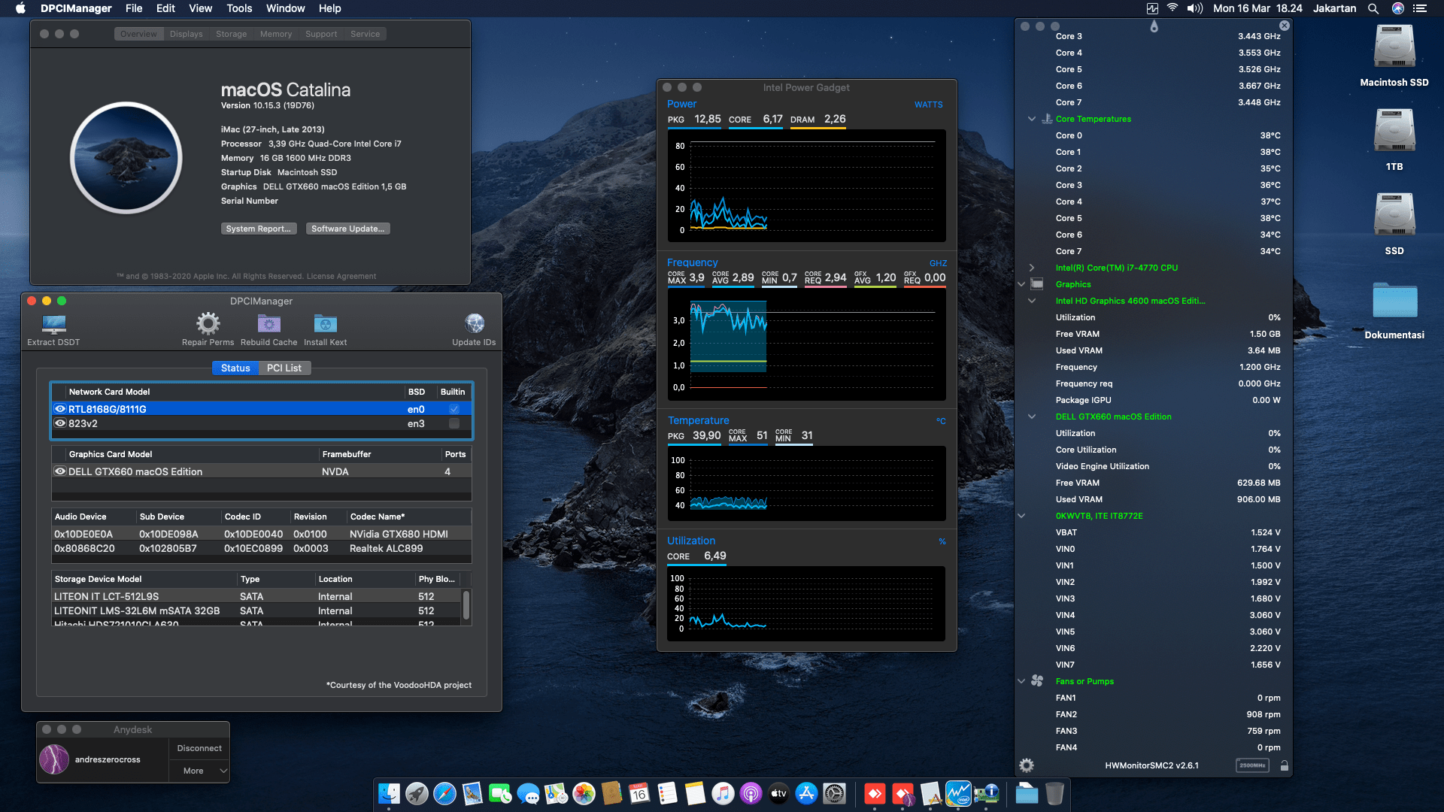Open System Preferences in the Dock
Image resolution: width=1444 pixels, height=812 pixels.
tap(834, 793)
